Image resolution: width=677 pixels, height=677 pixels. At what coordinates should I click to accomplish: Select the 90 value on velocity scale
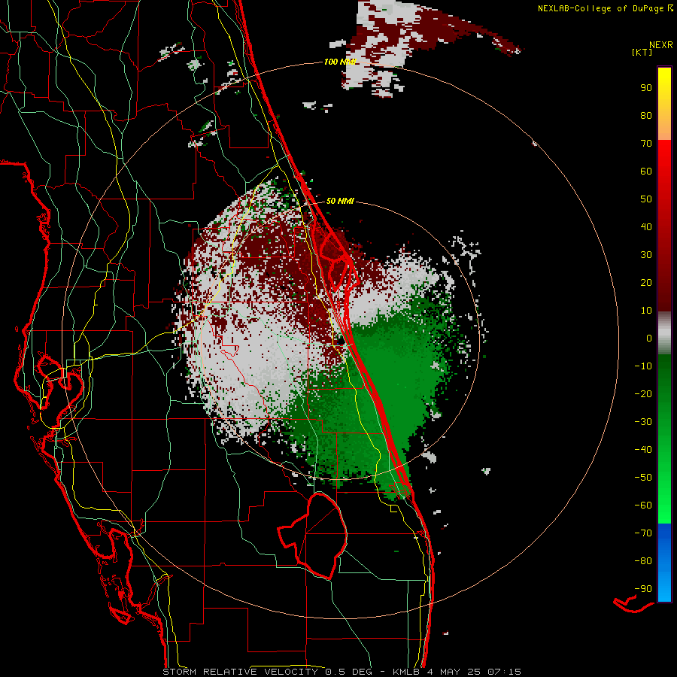[646, 88]
